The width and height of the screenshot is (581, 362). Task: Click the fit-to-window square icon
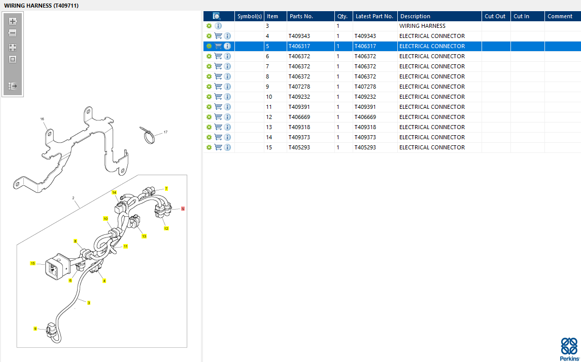(x=13, y=59)
